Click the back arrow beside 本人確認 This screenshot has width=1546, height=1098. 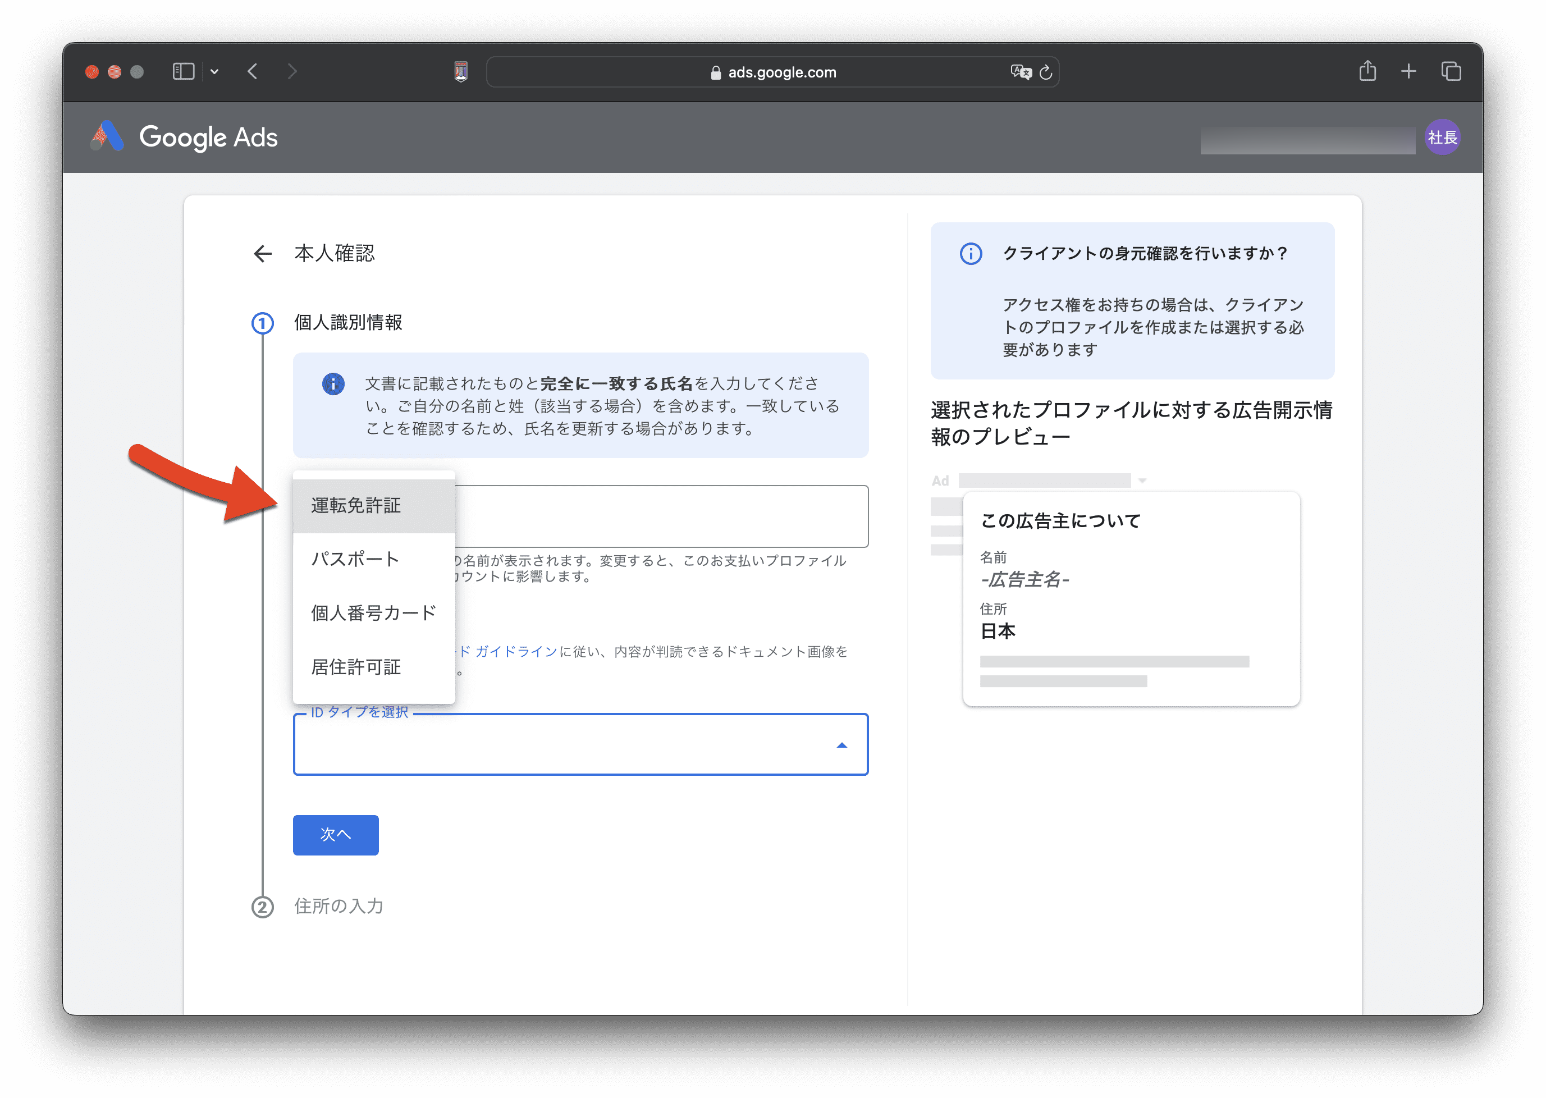pos(262,254)
